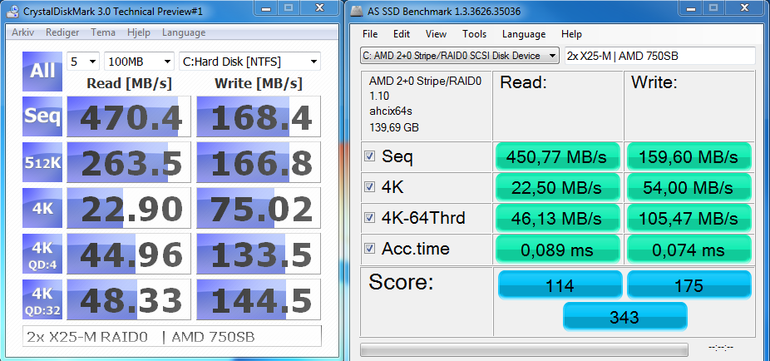This screenshot has width=770, height=361.
Task: Click the 263.5 512K read result
Action: (x=129, y=162)
